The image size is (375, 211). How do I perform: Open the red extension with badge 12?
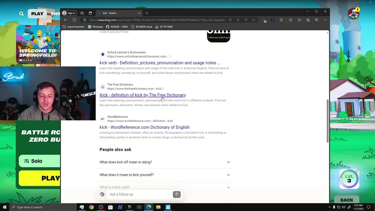(x=265, y=20)
